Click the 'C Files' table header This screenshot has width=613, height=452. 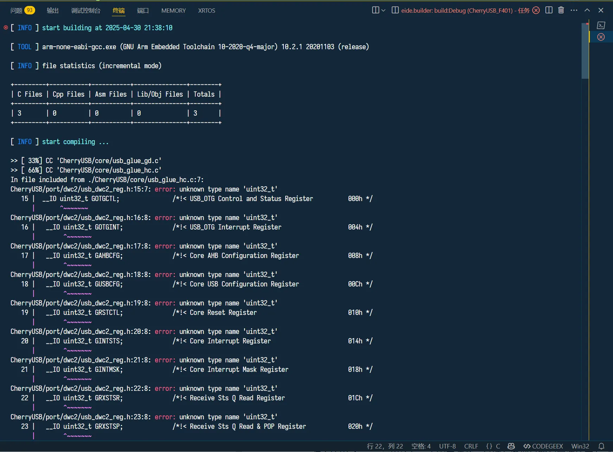pos(30,94)
